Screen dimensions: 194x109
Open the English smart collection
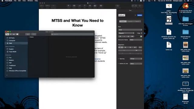pyautogui.click(x=11, y=49)
